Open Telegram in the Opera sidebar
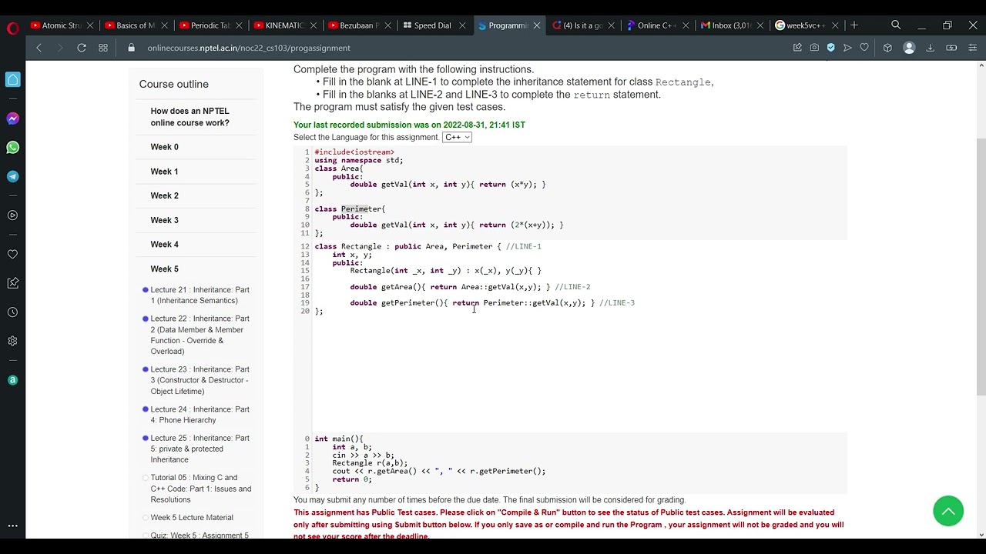 pos(13,176)
